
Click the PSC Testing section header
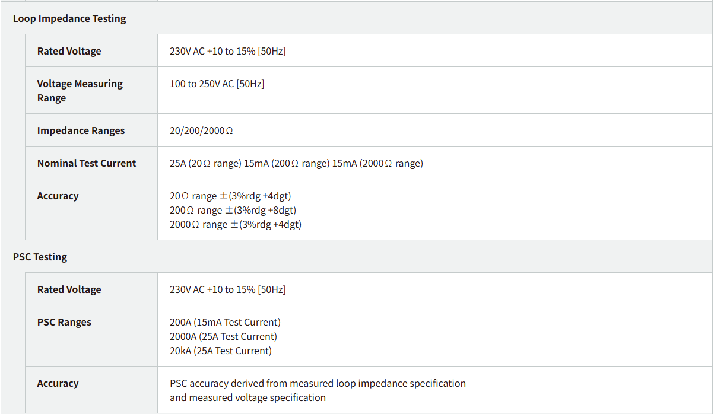[x=40, y=257]
